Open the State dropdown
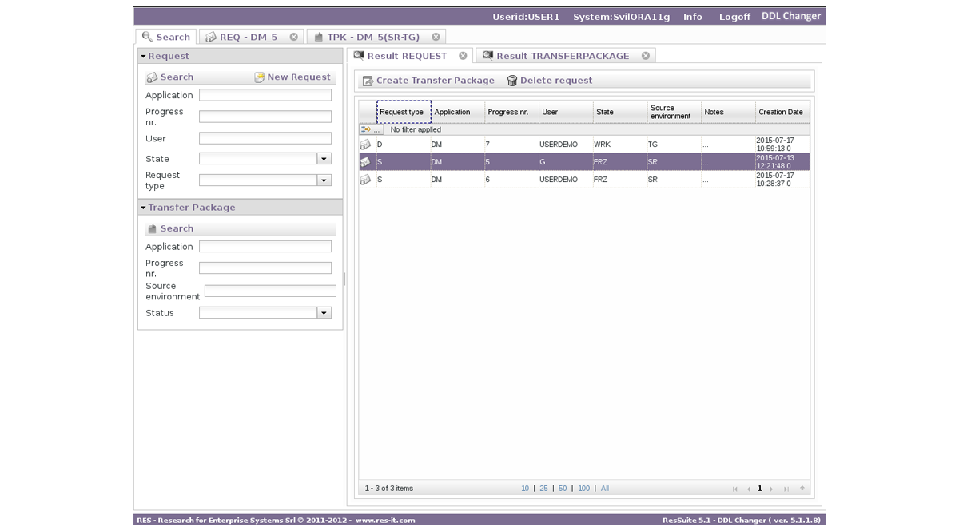Screen dimensions: 959x531 324,159
